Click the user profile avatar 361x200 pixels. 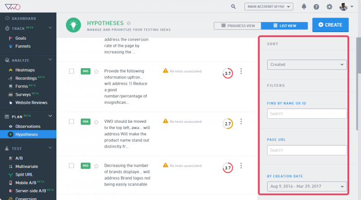(x=343, y=7)
